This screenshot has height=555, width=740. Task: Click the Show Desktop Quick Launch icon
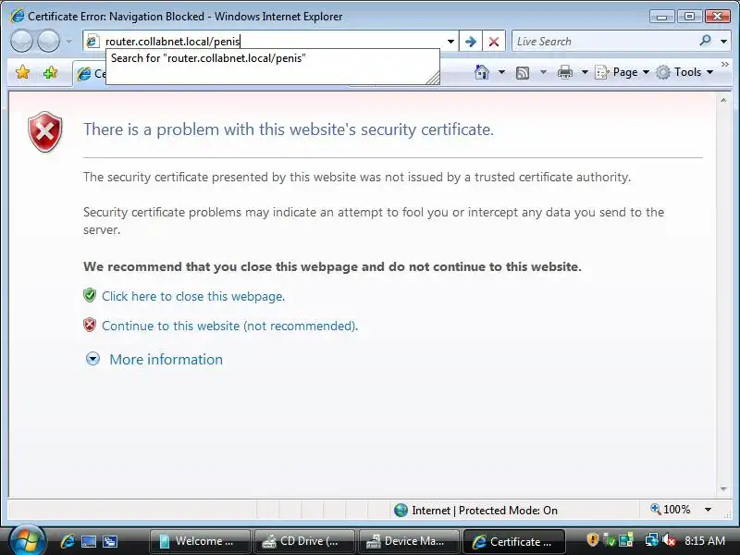tap(89, 541)
